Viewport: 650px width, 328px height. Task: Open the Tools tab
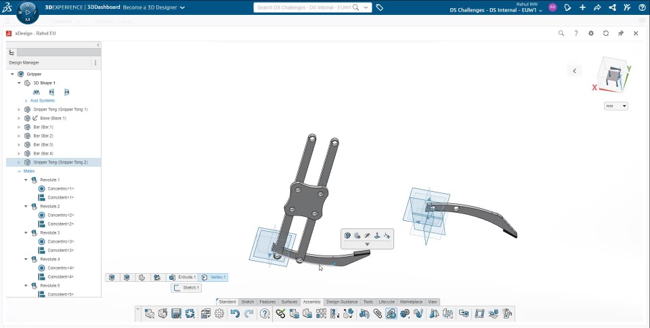pyautogui.click(x=368, y=302)
